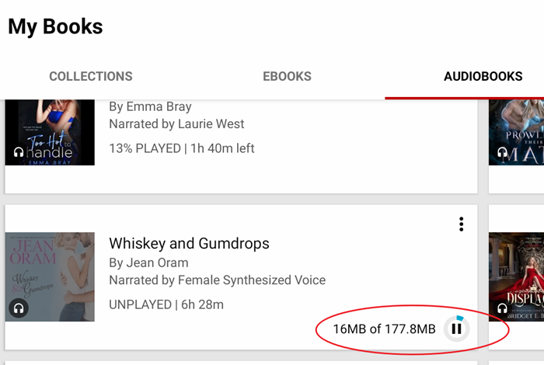Click author name Emma Bray
Screen dimensions: 544x365
click(x=150, y=106)
